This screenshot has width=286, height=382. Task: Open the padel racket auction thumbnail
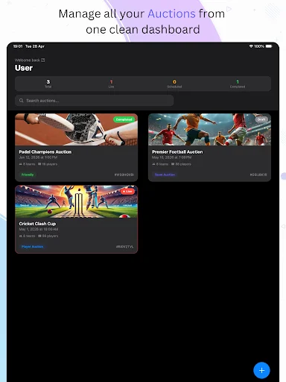point(77,130)
